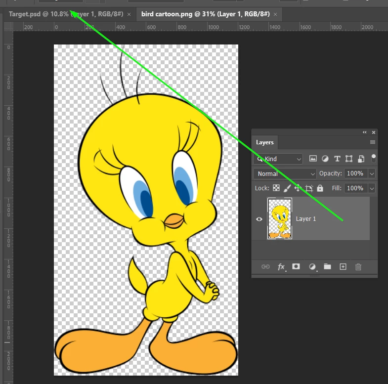Close the Layers panel
Image resolution: width=388 pixels, height=384 pixels.
[x=374, y=132]
